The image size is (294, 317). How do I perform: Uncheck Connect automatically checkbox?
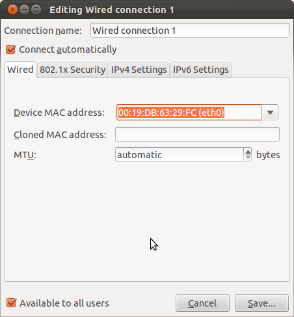[11, 49]
